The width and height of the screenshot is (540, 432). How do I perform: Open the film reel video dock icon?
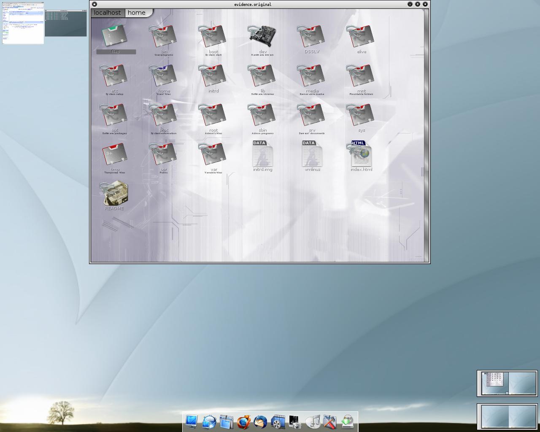point(278,421)
